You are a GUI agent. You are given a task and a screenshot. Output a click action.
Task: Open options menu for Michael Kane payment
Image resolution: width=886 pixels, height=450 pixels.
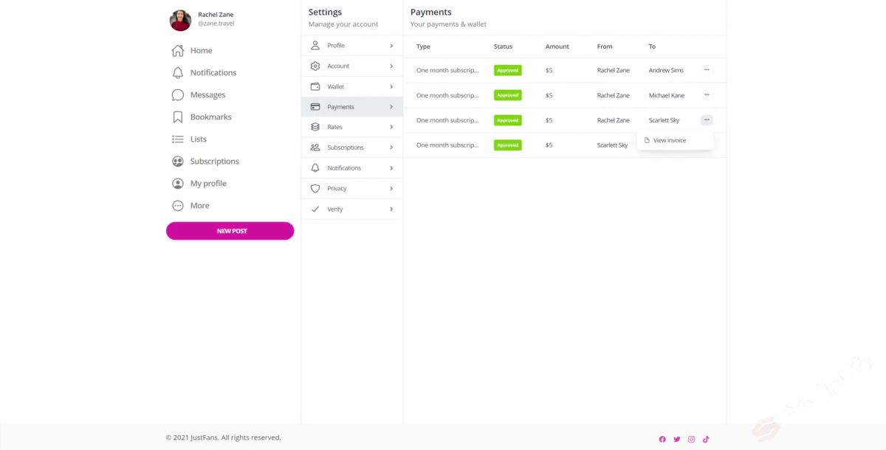click(707, 95)
